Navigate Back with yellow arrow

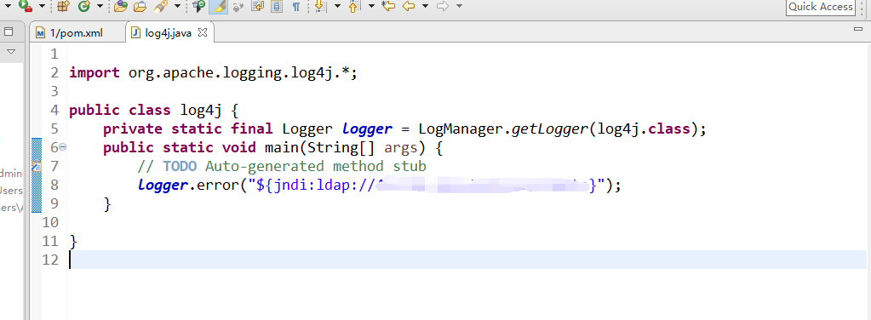(409, 7)
